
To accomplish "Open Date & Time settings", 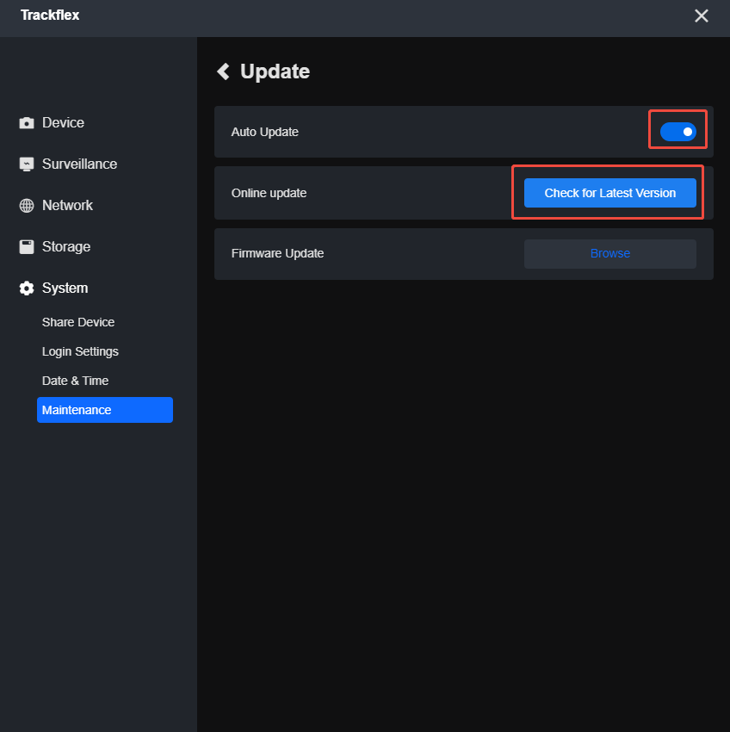I will coord(75,381).
